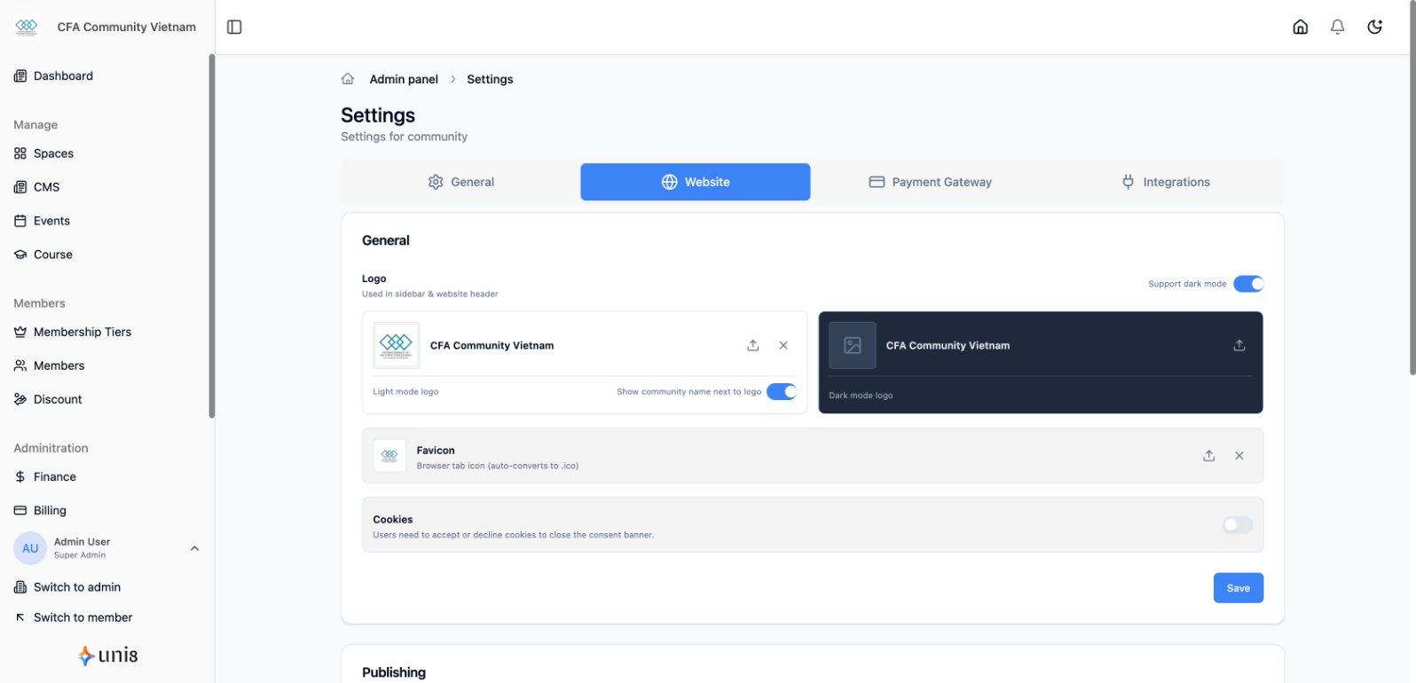Open the notifications bell
The width and height of the screenshot is (1416, 683).
[x=1337, y=27]
